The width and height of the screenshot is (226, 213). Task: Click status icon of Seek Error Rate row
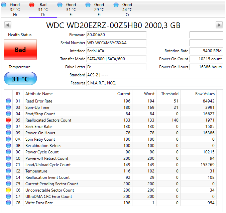point(8,126)
